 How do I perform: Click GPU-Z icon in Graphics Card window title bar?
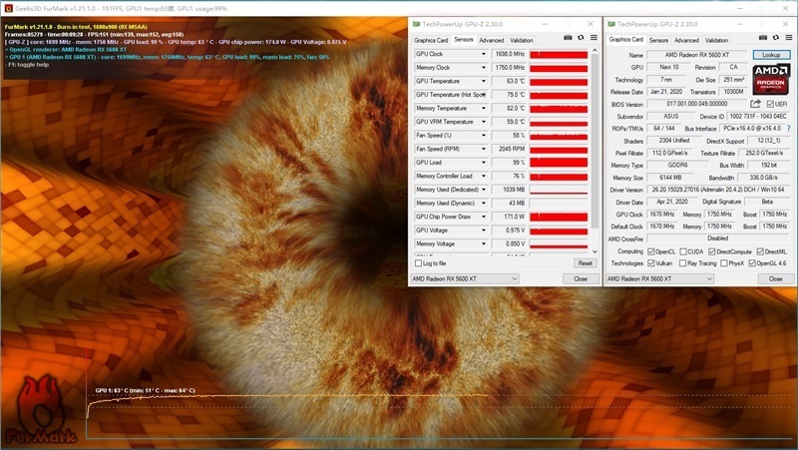pyautogui.click(x=611, y=24)
